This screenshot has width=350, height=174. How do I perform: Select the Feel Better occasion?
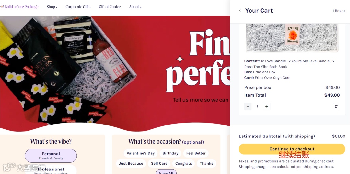[196, 153]
